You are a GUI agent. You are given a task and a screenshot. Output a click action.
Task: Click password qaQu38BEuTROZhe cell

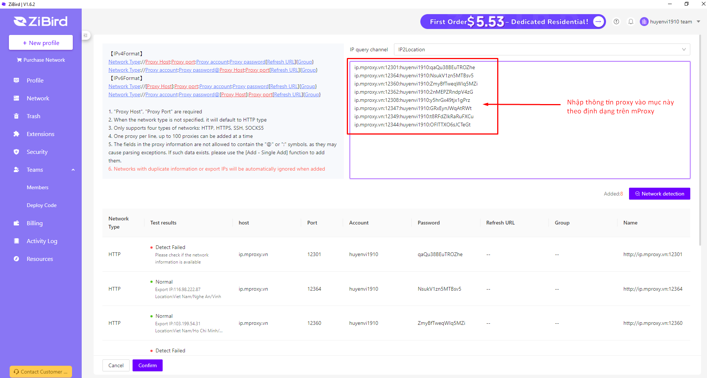click(440, 254)
